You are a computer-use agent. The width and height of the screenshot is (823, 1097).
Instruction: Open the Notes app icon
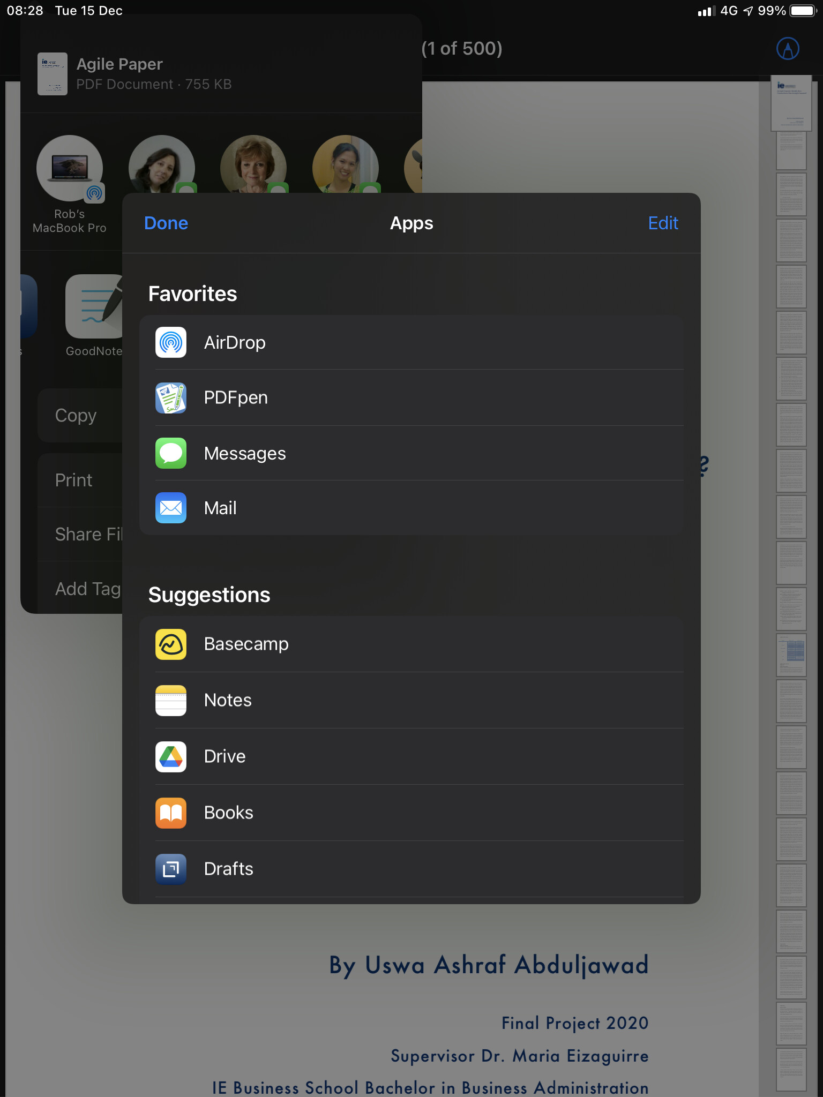coord(171,700)
